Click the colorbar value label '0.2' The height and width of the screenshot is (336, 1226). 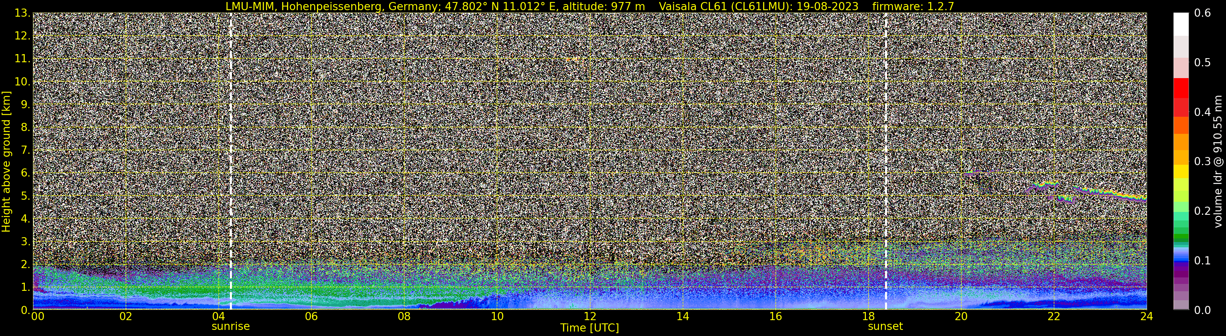pyautogui.click(x=1203, y=211)
